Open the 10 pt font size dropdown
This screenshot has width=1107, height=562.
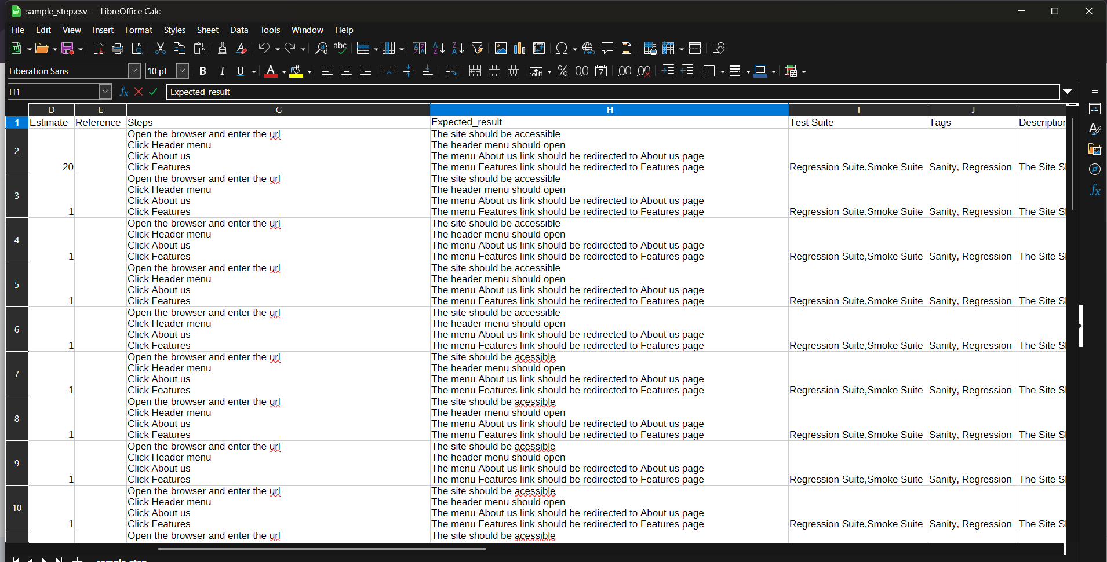(182, 71)
